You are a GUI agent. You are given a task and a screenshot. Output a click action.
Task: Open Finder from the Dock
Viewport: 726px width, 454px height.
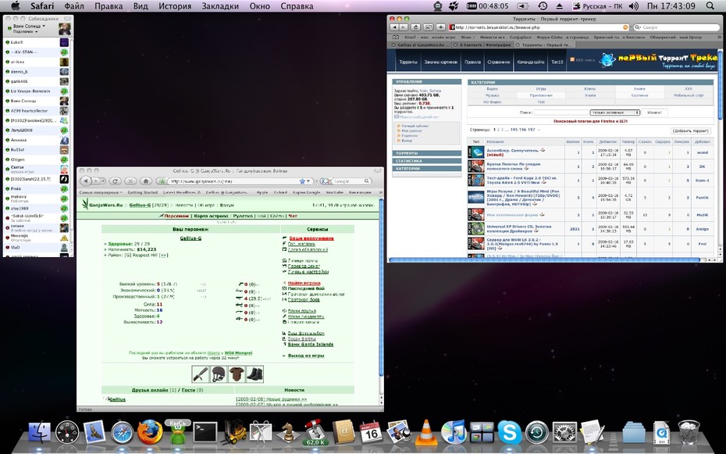[40, 433]
